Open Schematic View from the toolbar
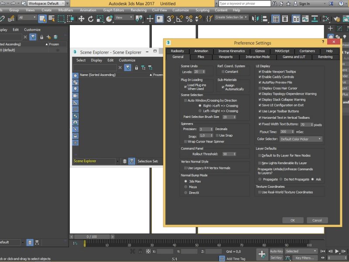This screenshot has height=262, width=349. [315, 19]
